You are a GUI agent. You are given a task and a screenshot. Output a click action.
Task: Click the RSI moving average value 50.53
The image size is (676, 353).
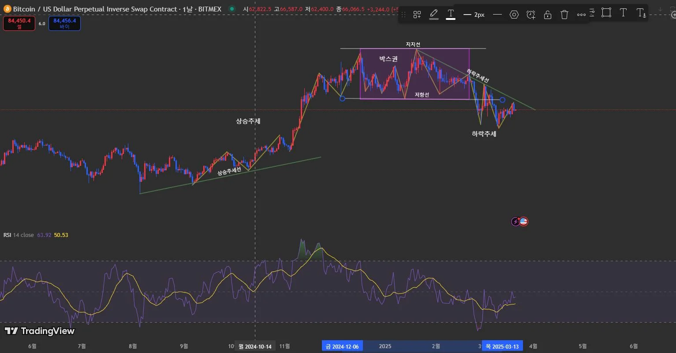tap(61, 235)
